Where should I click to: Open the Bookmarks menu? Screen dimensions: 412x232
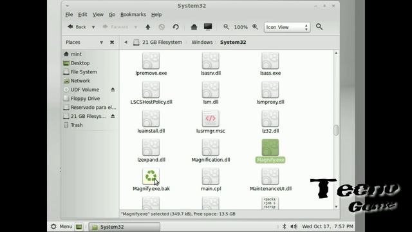[x=133, y=14]
